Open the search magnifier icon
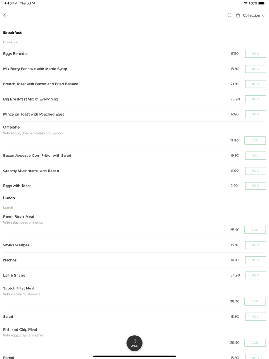Image resolution: width=269 pixels, height=359 pixels. coord(229,15)
